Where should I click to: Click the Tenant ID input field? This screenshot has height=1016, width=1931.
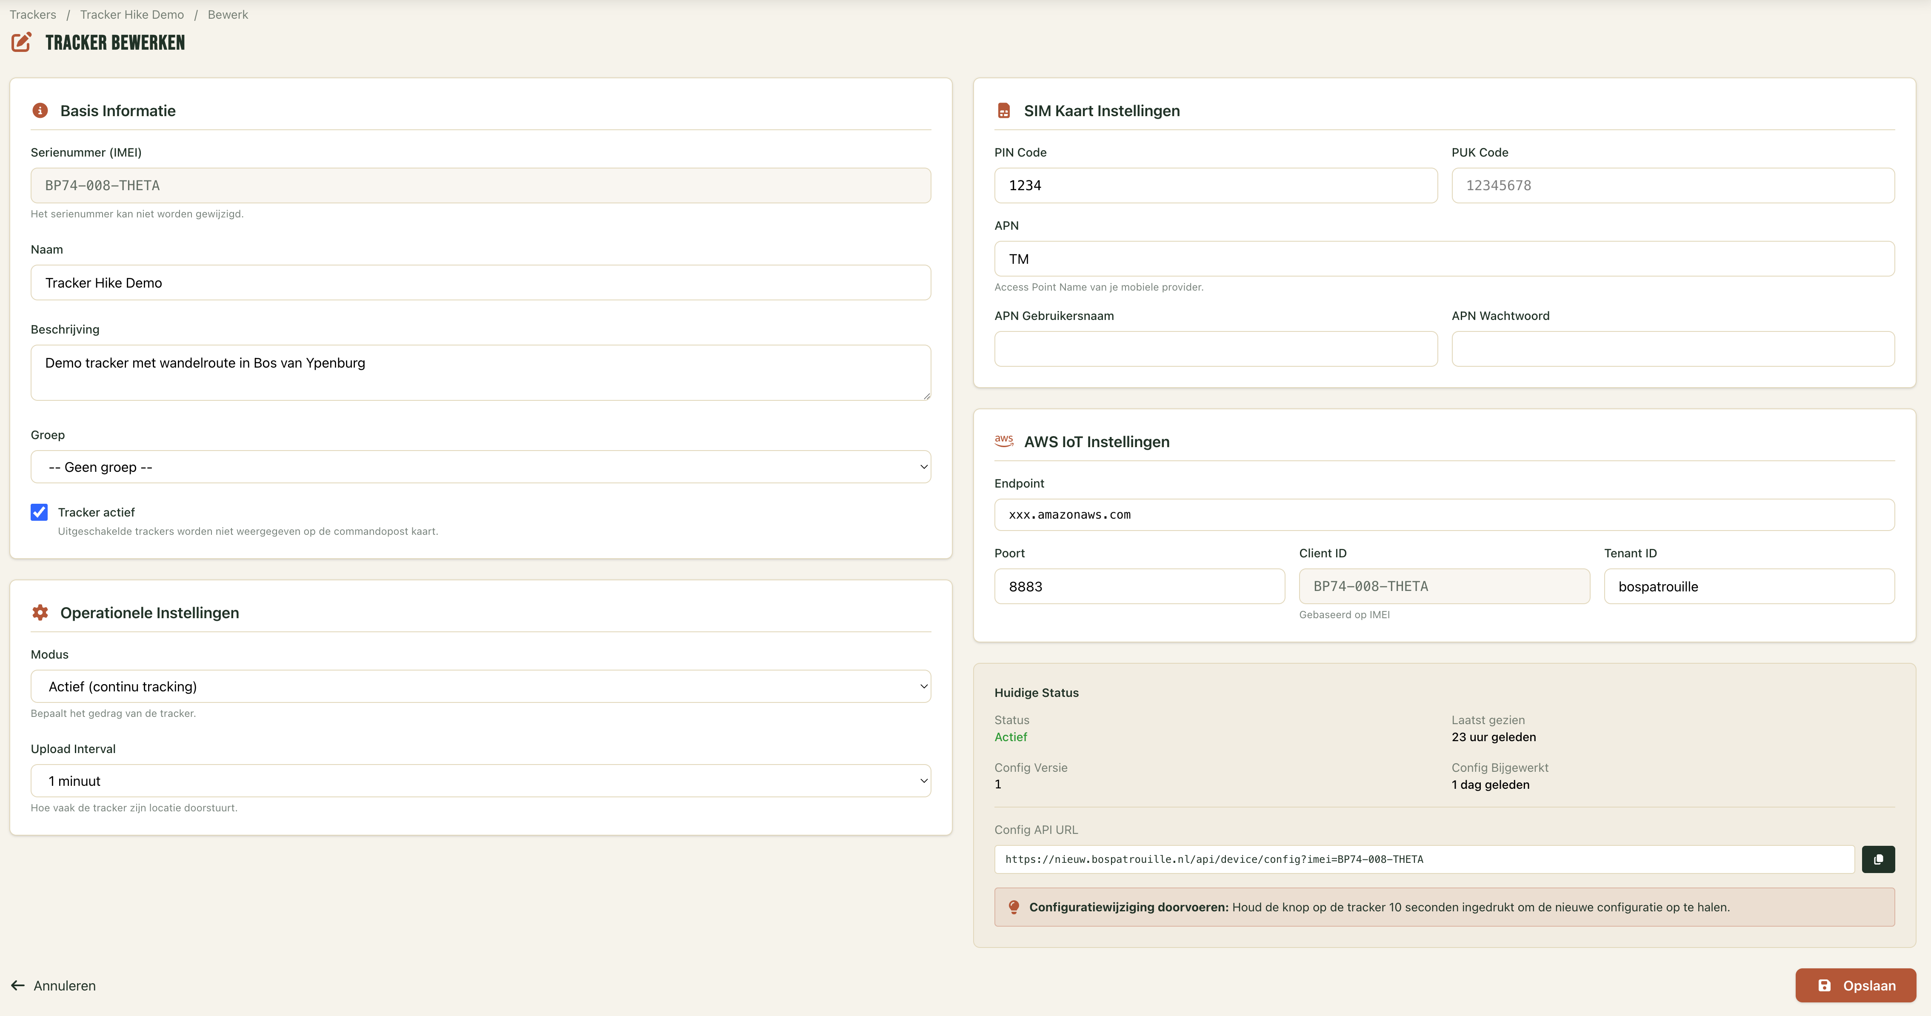click(1748, 586)
